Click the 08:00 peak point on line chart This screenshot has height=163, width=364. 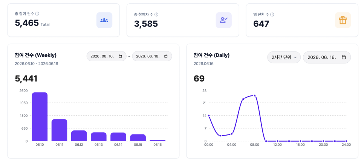[x=255, y=95]
